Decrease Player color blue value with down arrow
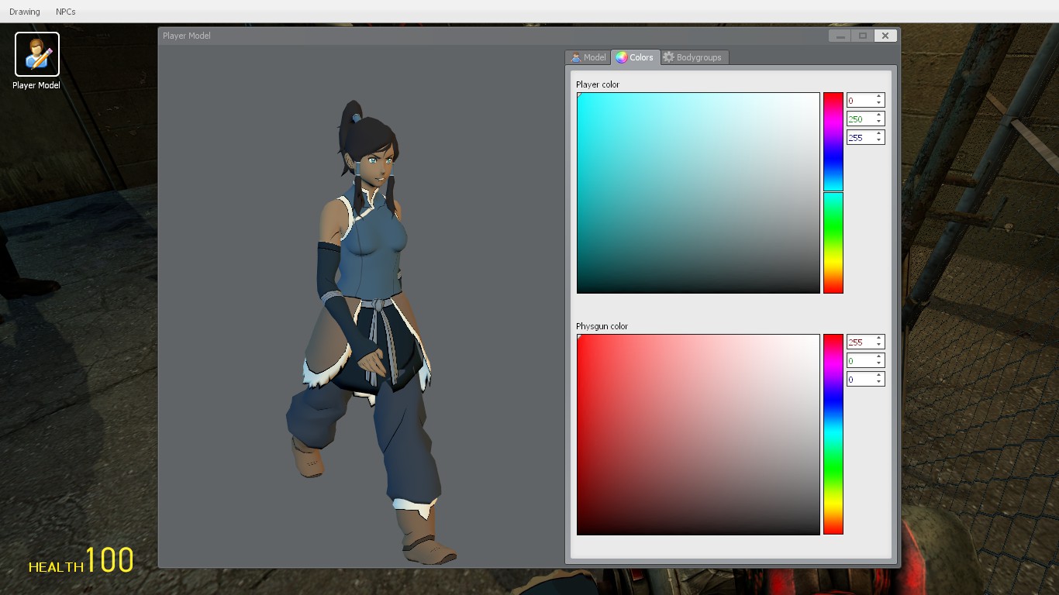Viewport: 1059px width, 595px height. click(879, 140)
